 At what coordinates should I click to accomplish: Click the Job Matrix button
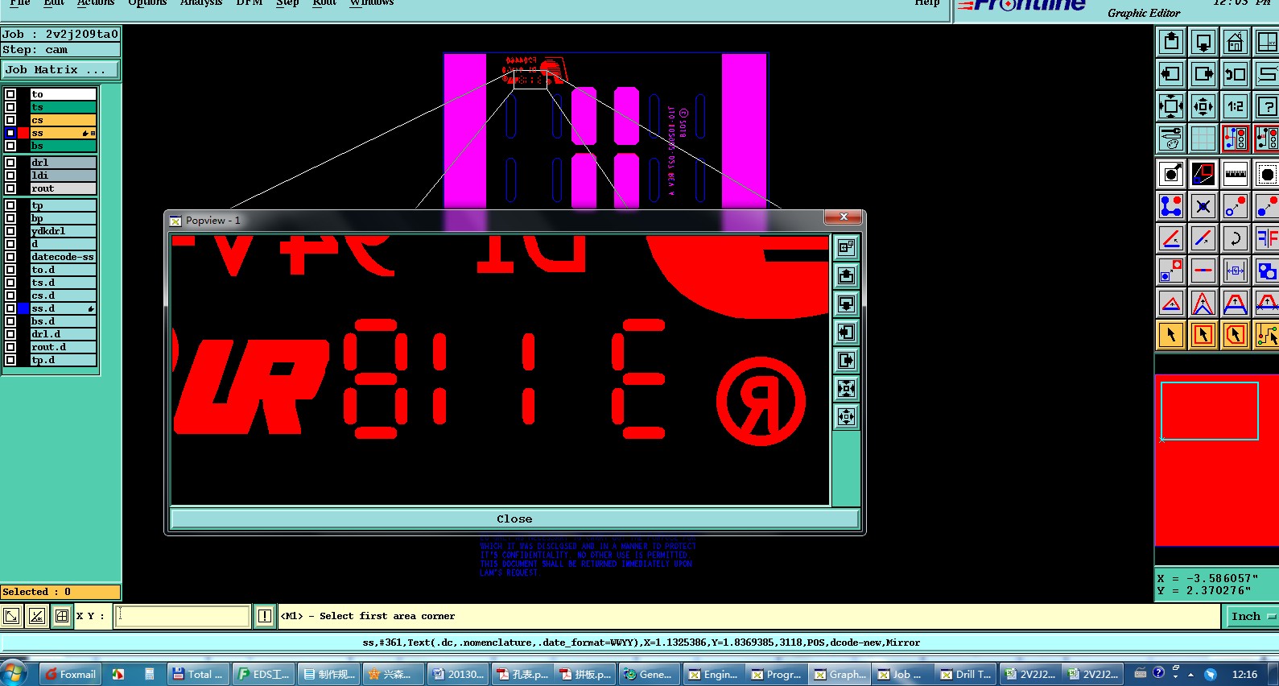[x=60, y=70]
